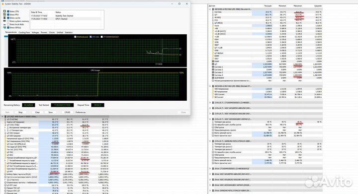This screenshot has width=358, height=194.
Task: Click the Vcore voltage row icon
Action: point(213,26)
